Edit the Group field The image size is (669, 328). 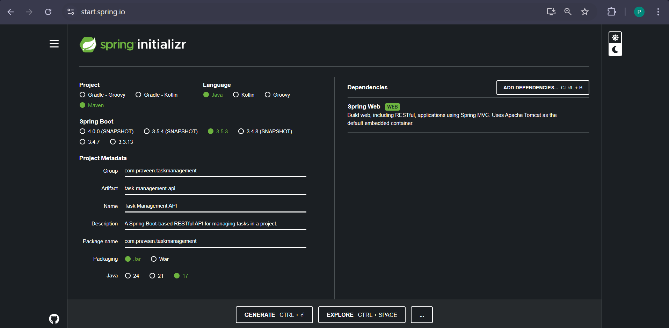[215, 171]
